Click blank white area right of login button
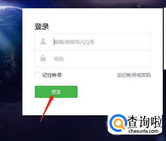Viewport: 166px width, 141px height. (x=114, y=92)
